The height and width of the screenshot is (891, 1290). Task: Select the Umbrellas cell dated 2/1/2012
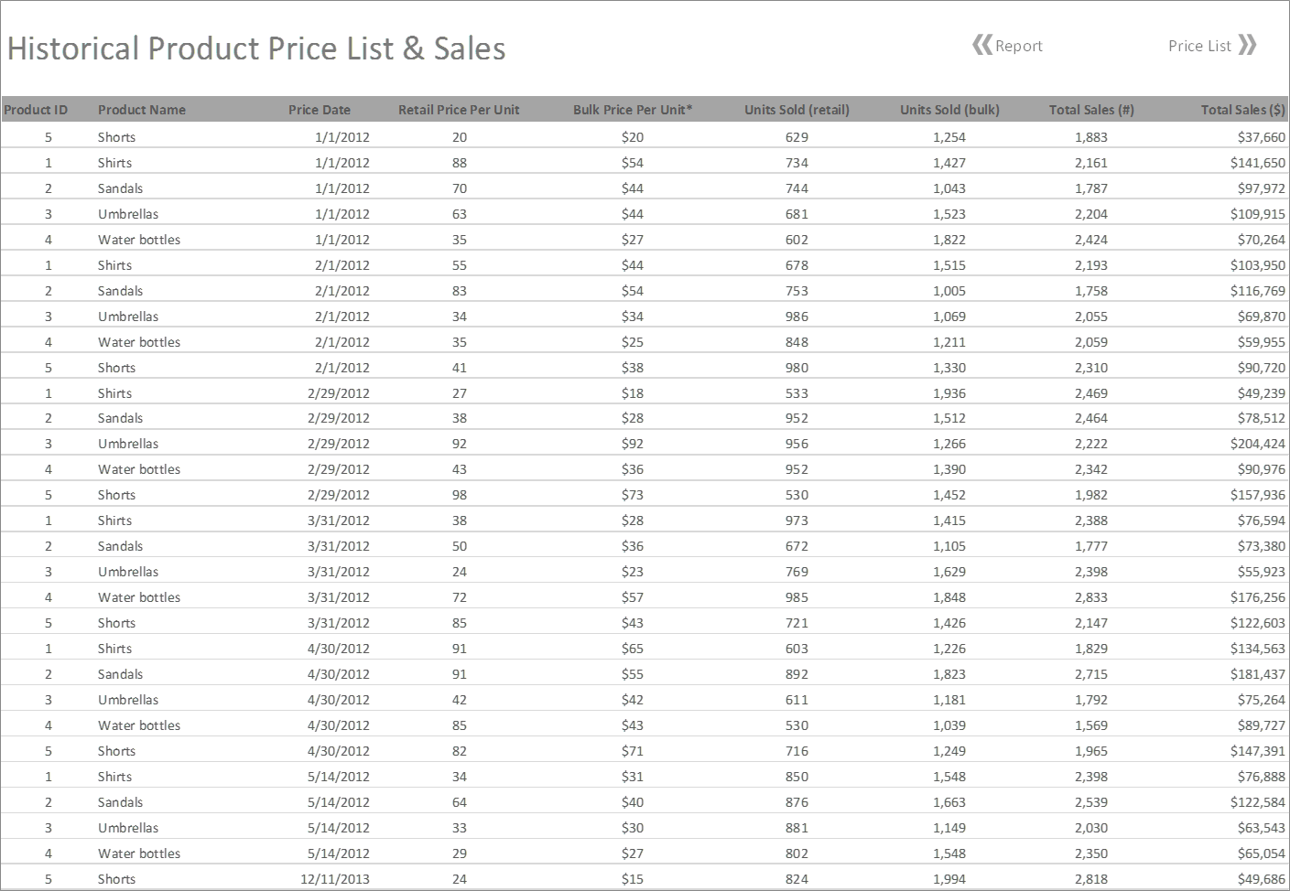click(x=127, y=316)
